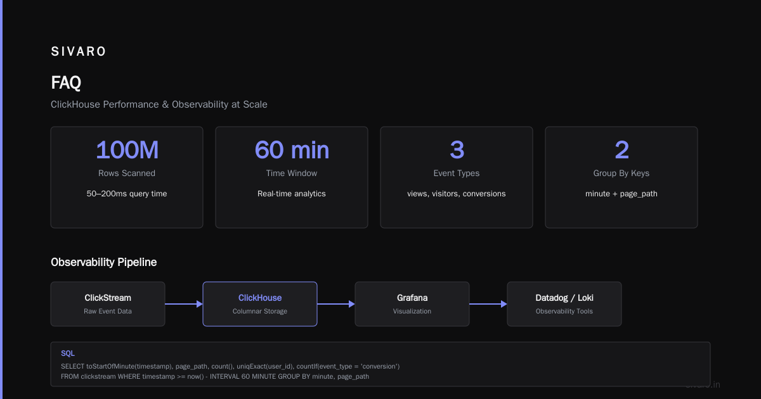This screenshot has width=761, height=399.
Task: Select the ClickStream pipeline node
Action: pos(108,304)
